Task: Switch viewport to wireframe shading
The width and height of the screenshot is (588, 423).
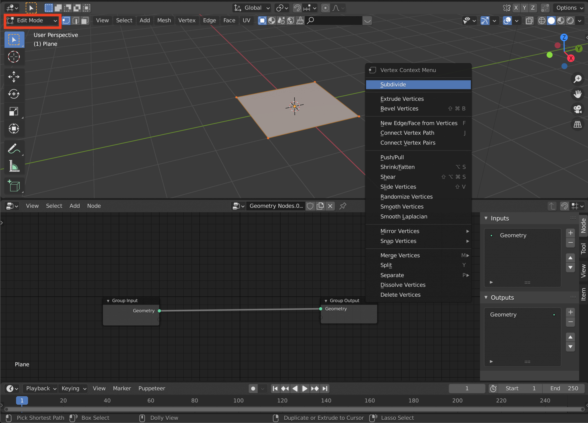Action: click(x=542, y=20)
